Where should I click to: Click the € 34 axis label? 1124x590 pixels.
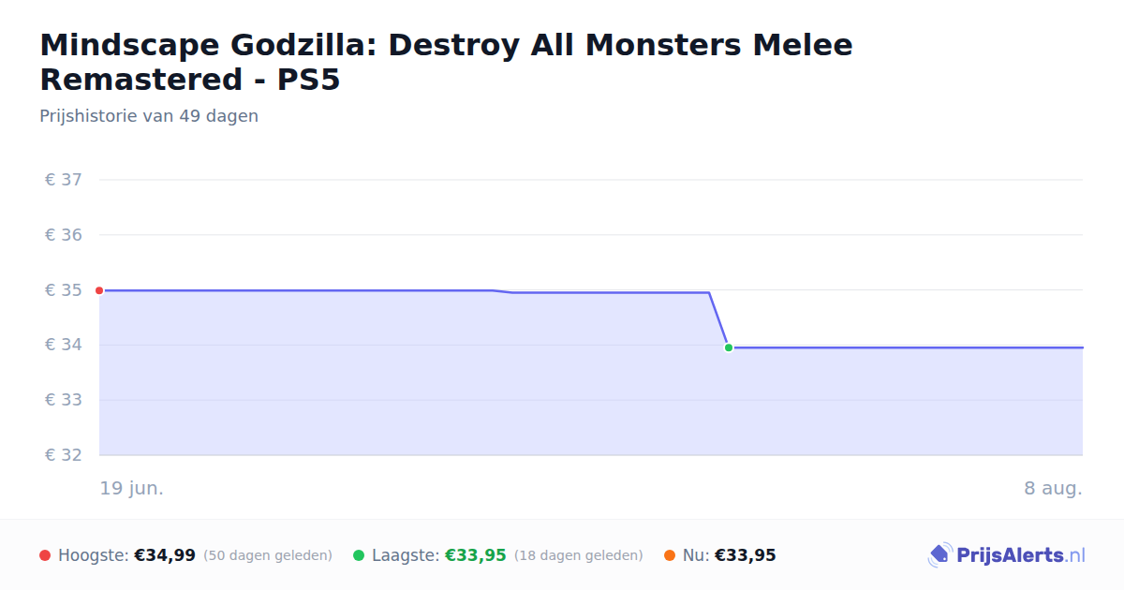[x=64, y=345]
